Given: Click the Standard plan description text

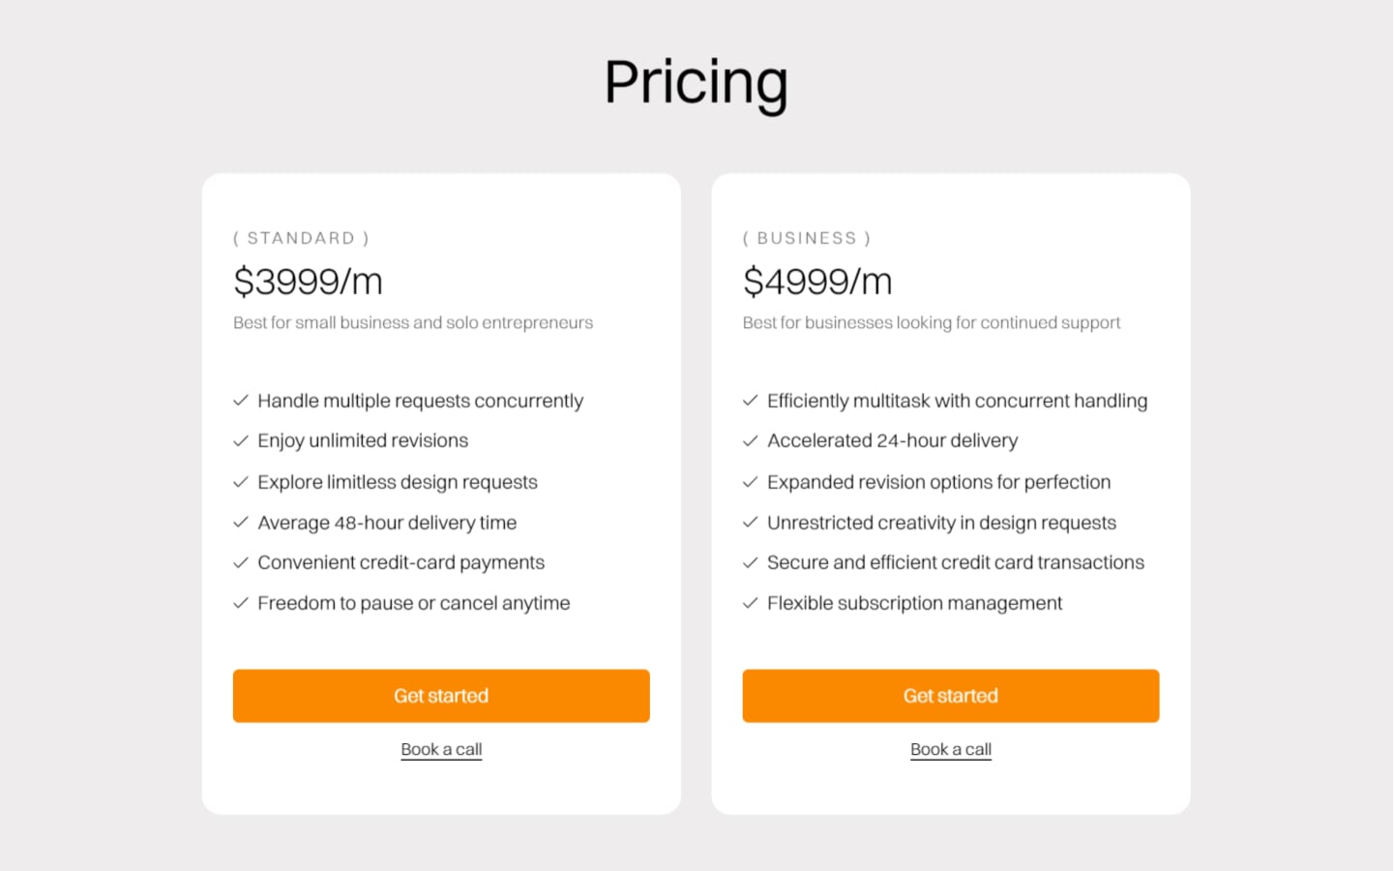Looking at the screenshot, I should click(x=413, y=322).
